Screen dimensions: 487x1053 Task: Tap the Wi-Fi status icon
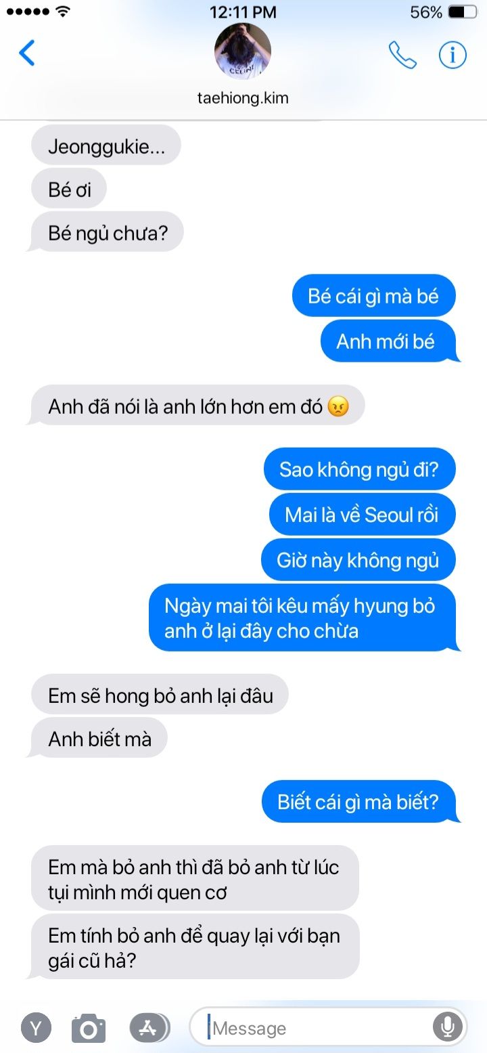point(63,12)
